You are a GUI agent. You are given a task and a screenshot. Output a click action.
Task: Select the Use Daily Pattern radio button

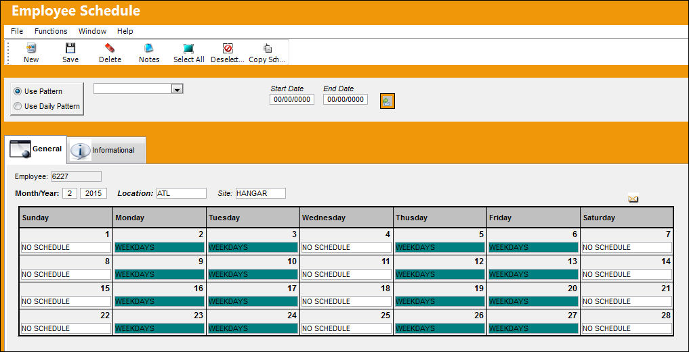click(x=18, y=106)
